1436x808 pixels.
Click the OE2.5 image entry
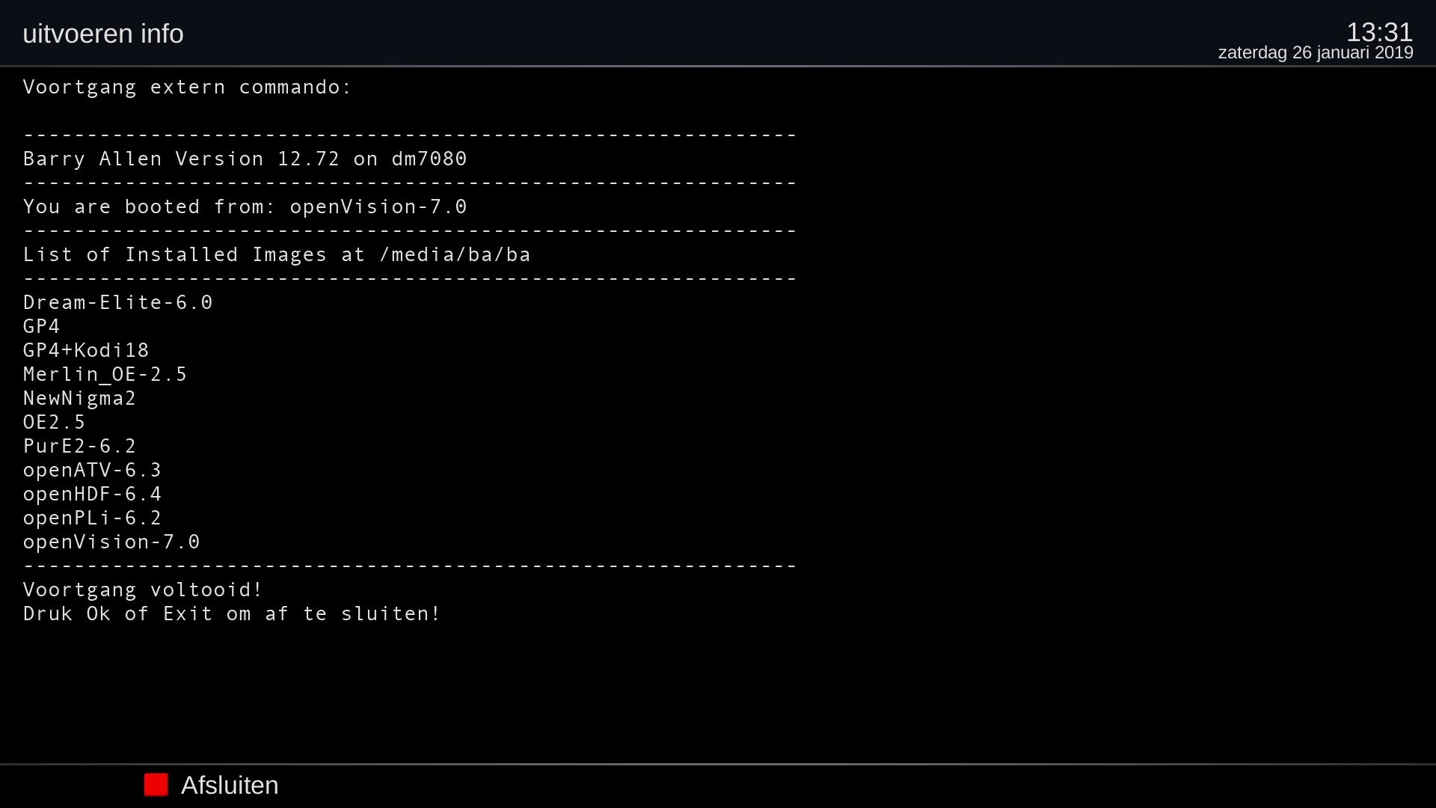coord(54,423)
